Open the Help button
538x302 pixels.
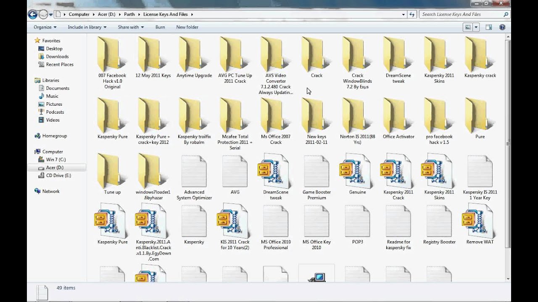(502, 27)
